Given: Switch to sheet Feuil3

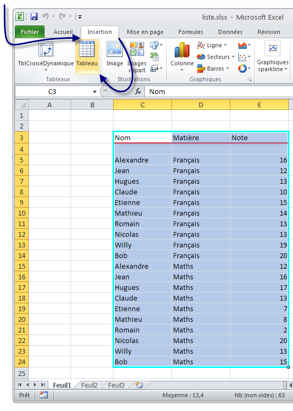Looking at the screenshot, I should coord(116,386).
